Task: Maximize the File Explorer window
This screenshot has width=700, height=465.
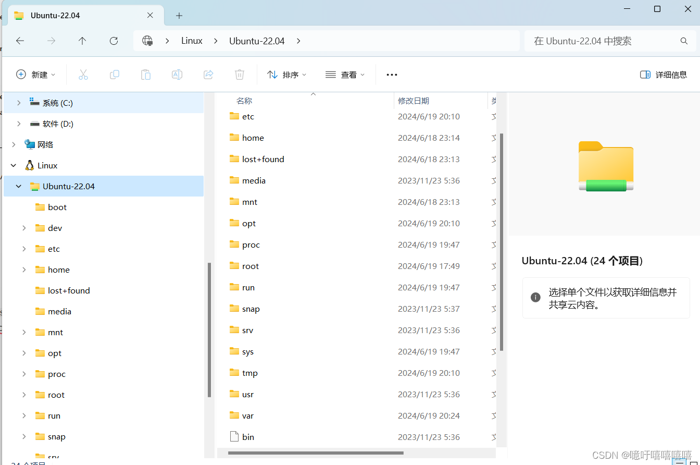Action: 657,9
